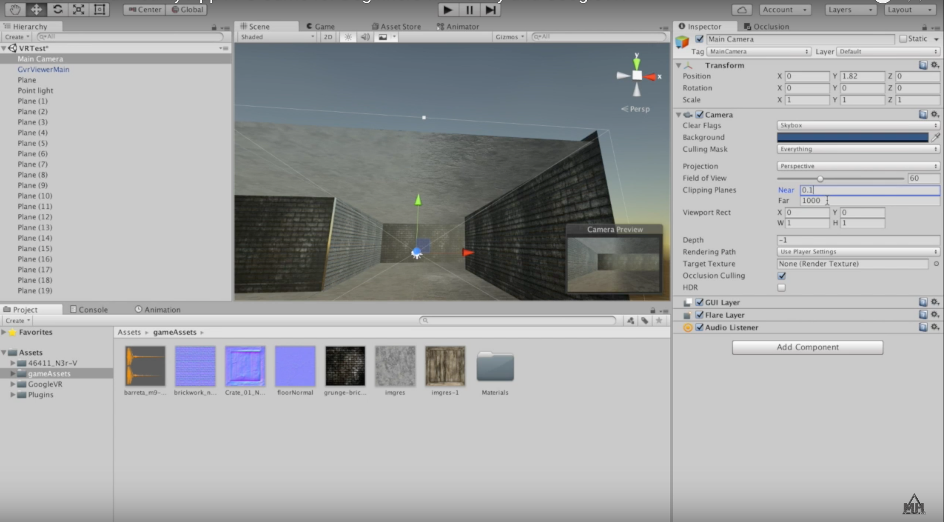Open the camera Background color swatch
Screen dimensions: 944x522
[852, 137]
